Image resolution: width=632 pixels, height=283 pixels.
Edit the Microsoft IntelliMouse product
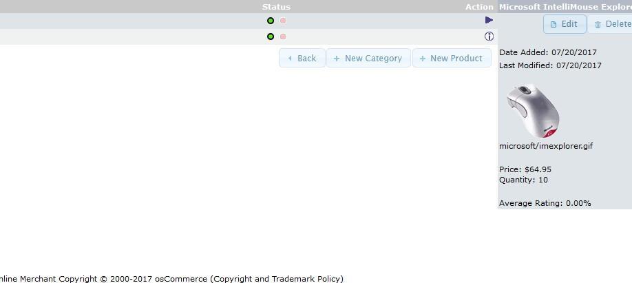click(x=565, y=24)
